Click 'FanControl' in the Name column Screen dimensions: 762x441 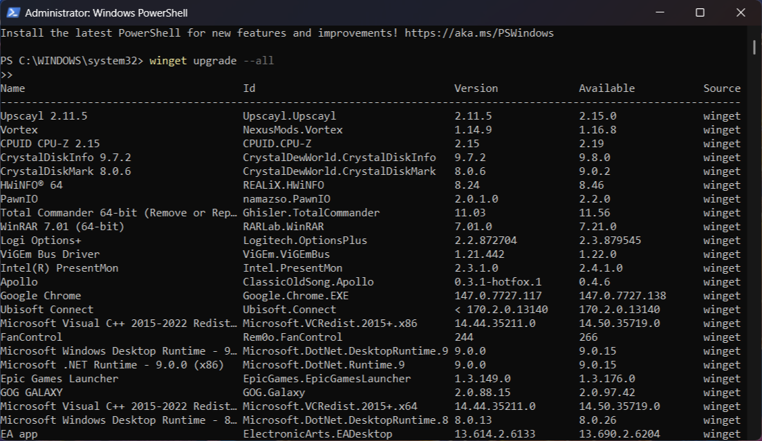coord(31,337)
